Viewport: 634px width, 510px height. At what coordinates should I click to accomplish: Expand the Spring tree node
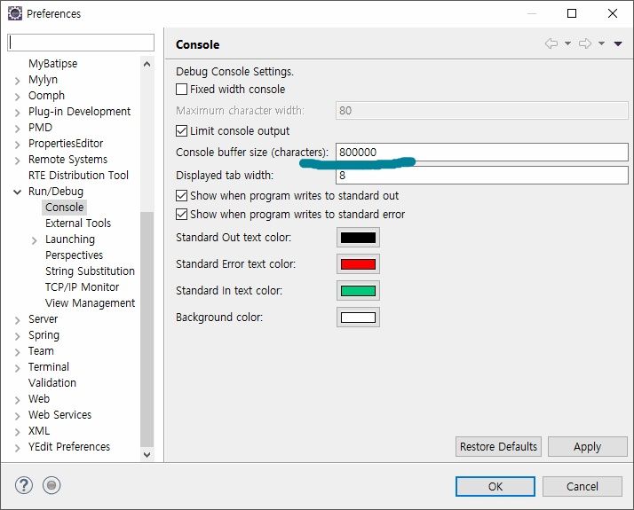[18, 336]
